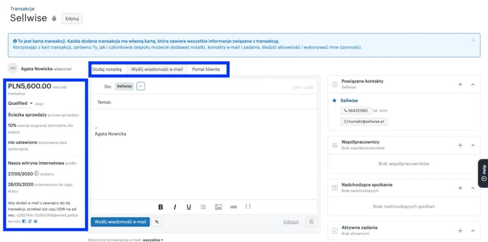Click the AN owner avatar
Image resolution: width=488 pixels, height=242 pixels.
pos(13,68)
